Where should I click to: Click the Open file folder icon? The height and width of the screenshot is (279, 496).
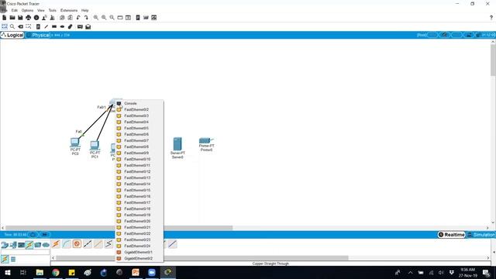(12, 18)
